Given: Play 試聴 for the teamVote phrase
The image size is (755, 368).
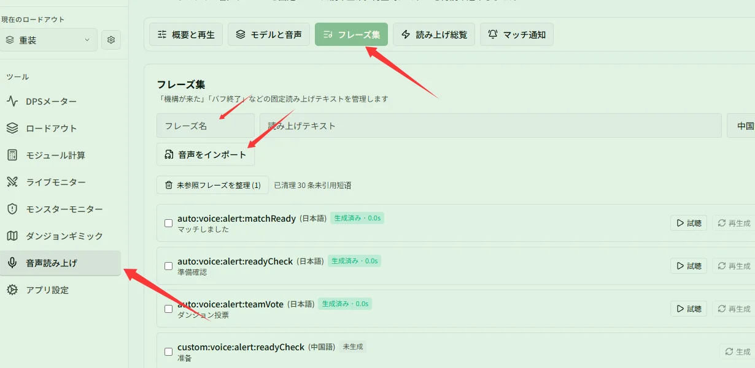Looking at the screenshot, I should 689,309.
